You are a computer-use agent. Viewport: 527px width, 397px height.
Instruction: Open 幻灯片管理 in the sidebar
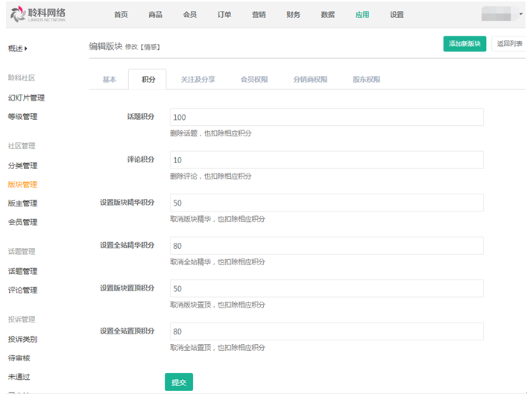point(26,98)
